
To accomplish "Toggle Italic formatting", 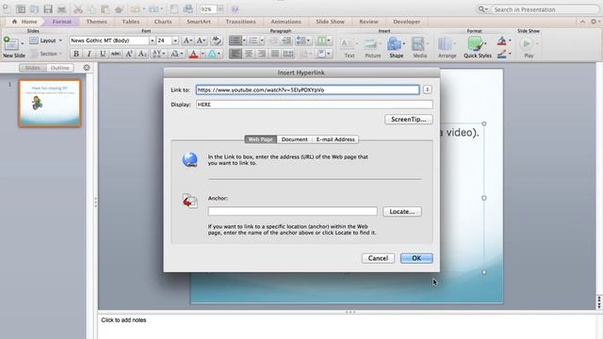I will (x=90, y=54).
